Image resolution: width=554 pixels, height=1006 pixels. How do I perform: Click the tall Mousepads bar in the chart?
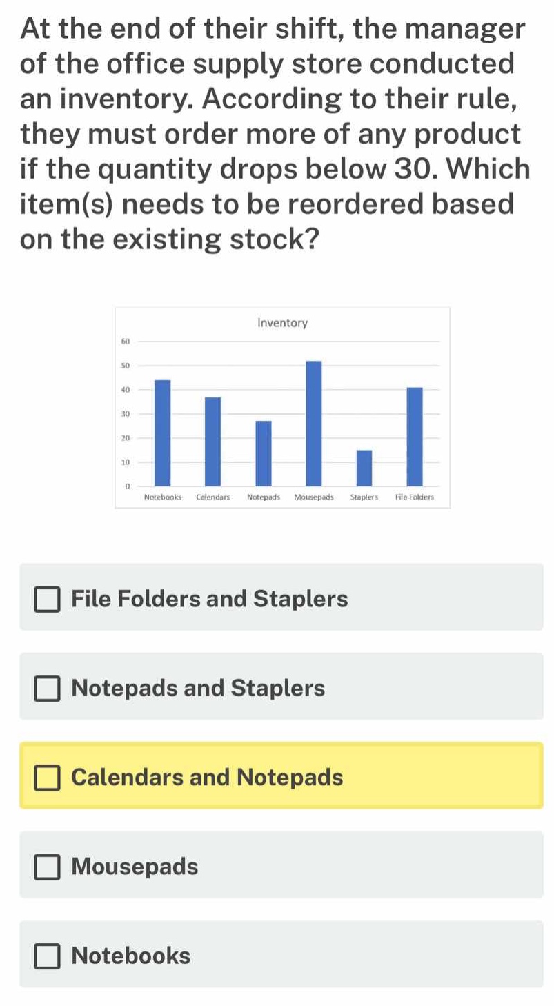click(314, 423)
